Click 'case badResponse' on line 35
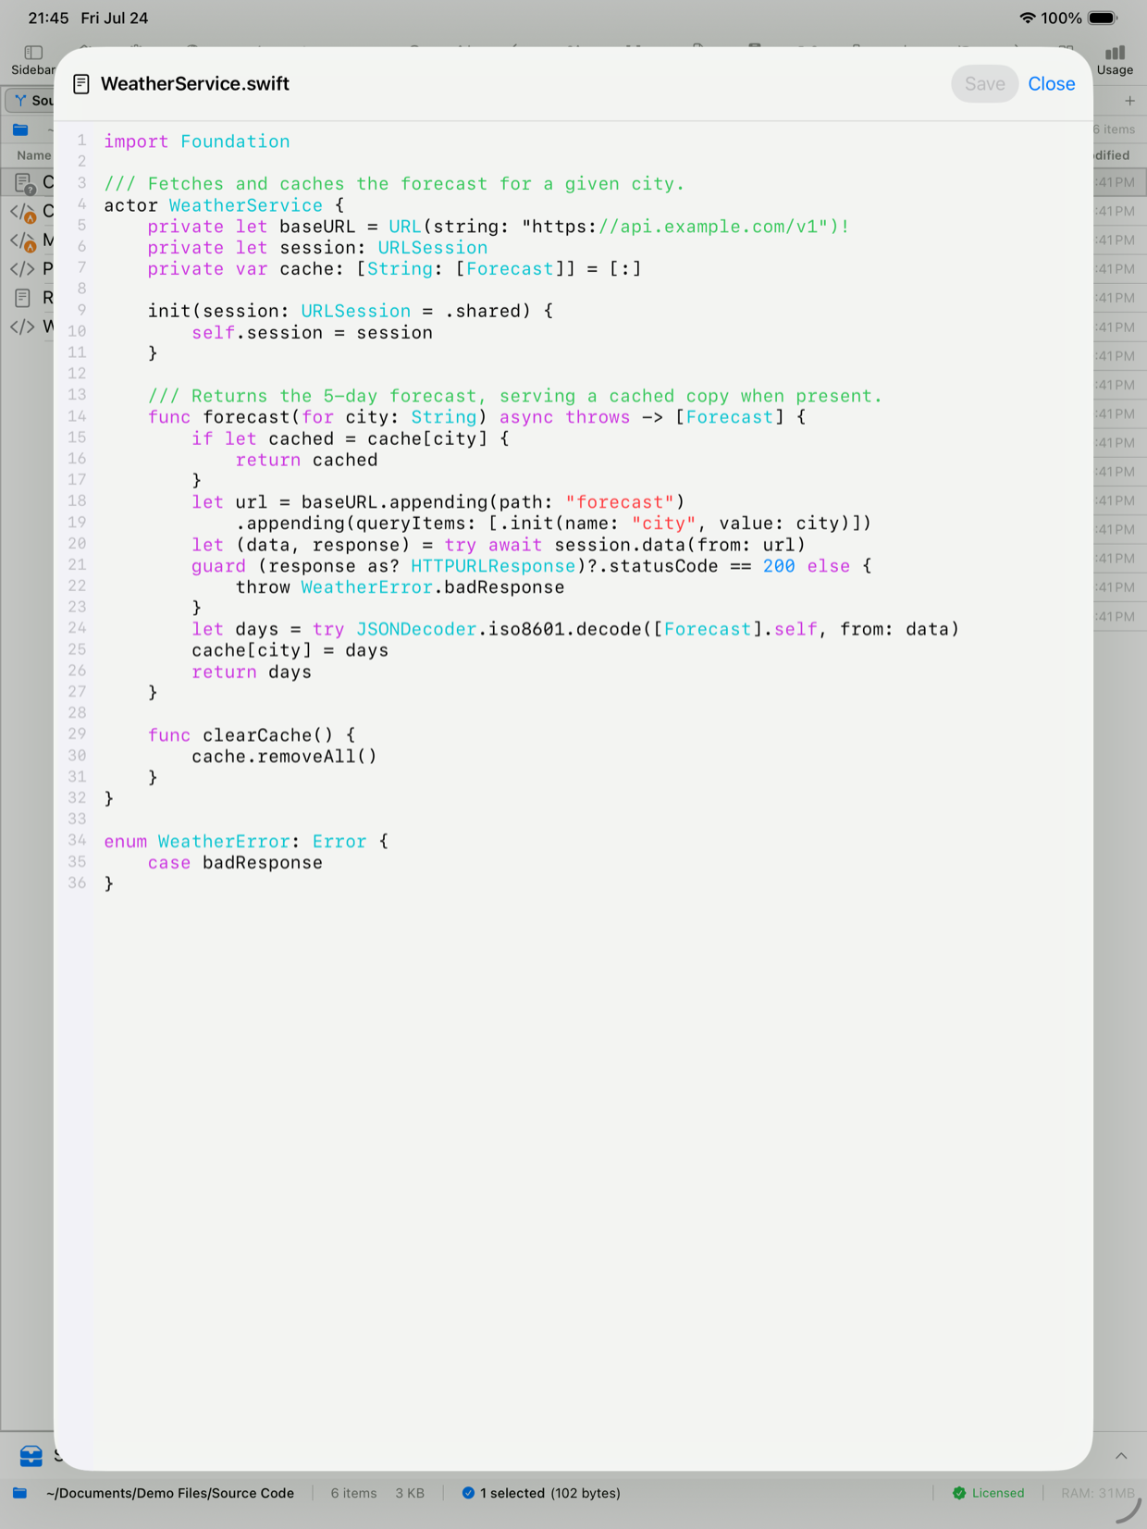This screenshot has height=1529, width=1147. [x=235, y=863]
